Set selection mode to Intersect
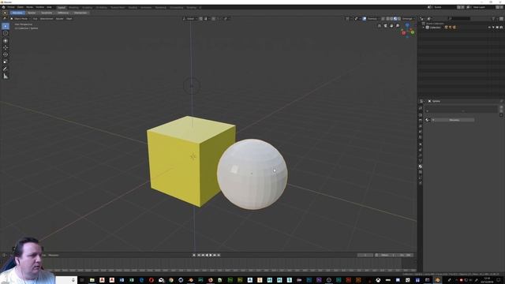This screenshot has height=284, width=505. tap(80, 13)
